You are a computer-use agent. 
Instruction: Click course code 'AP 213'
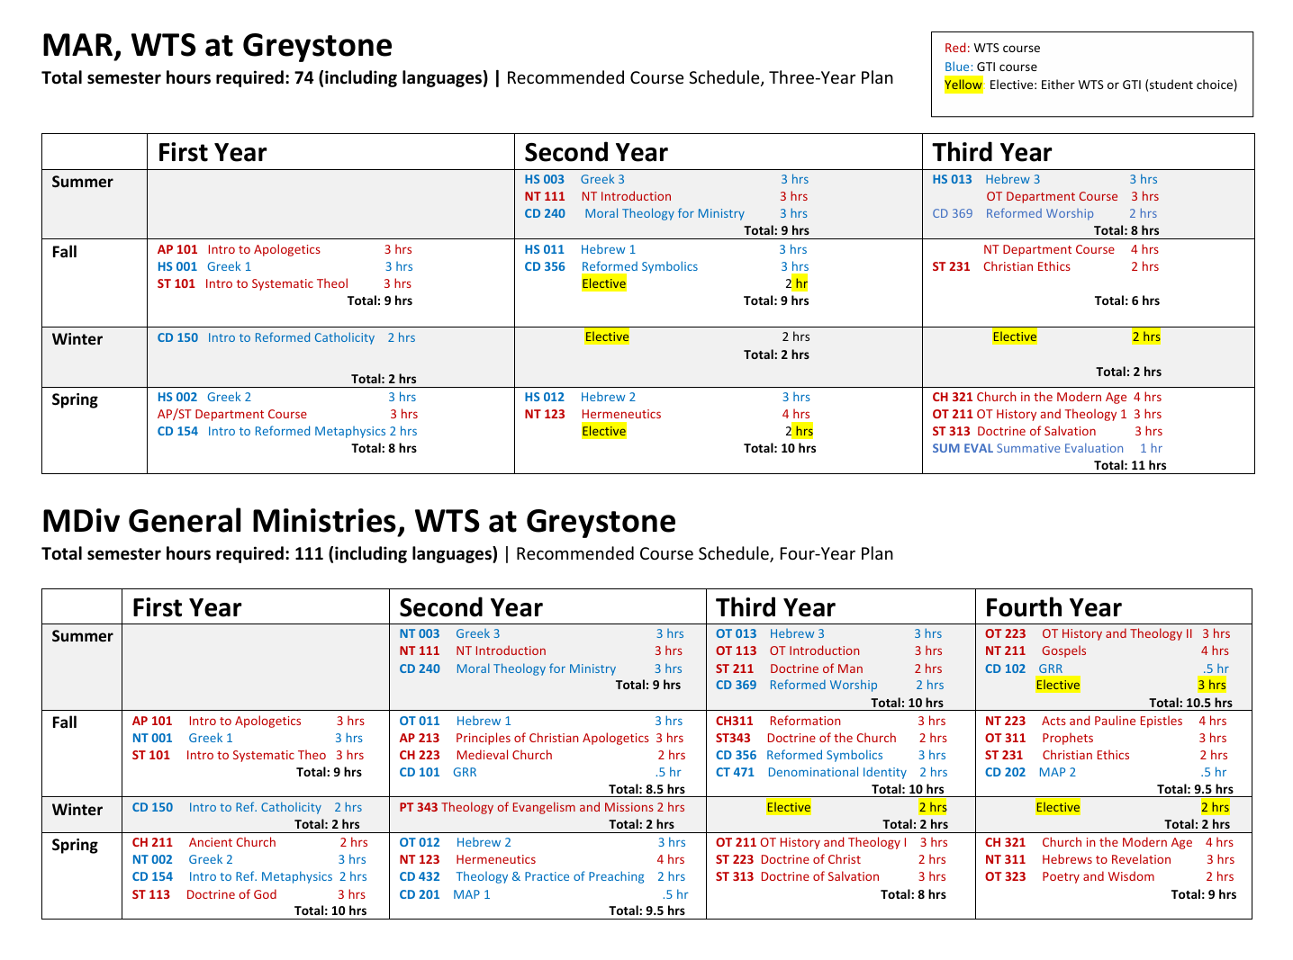420,739
